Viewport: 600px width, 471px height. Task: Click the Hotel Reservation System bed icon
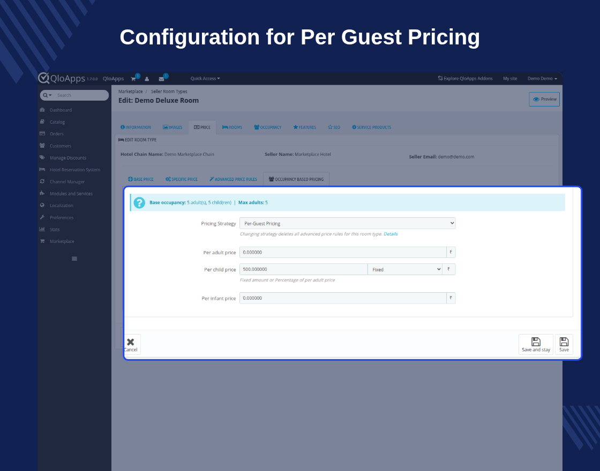click(x=42, y=169)
